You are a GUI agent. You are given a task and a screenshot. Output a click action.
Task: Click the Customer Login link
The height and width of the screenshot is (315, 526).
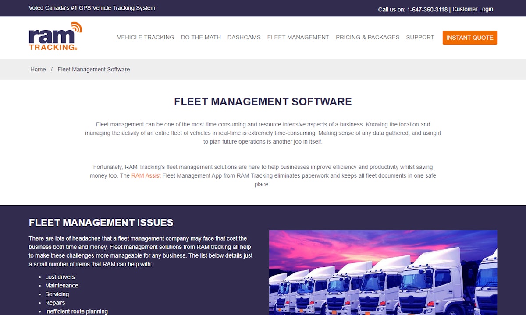473,9
